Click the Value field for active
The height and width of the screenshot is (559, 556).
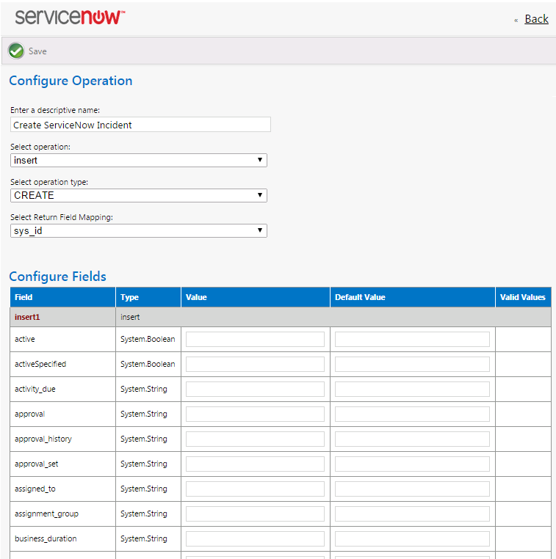[255, 339]
